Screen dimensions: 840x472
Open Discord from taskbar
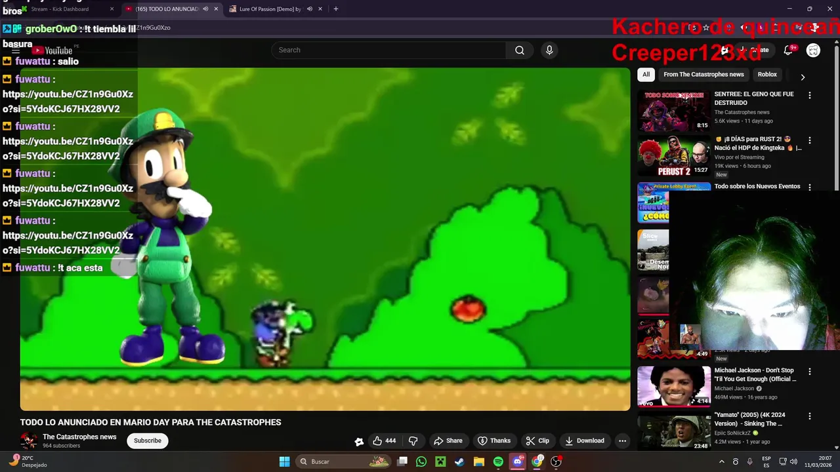[518, 462]
